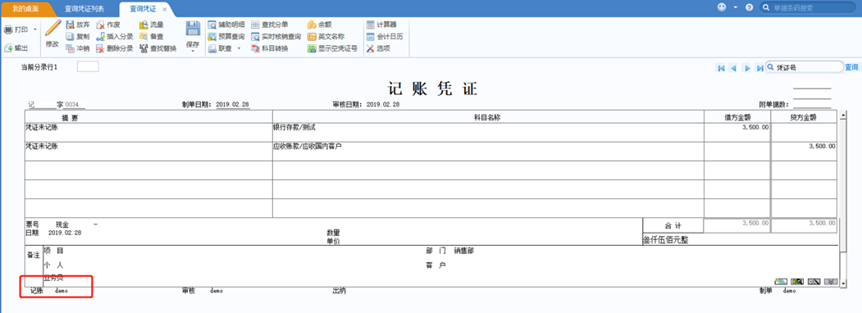This screenshot has height=313, width=862.
Task: Click the 科目名称 column header
Action: [488, 117]
